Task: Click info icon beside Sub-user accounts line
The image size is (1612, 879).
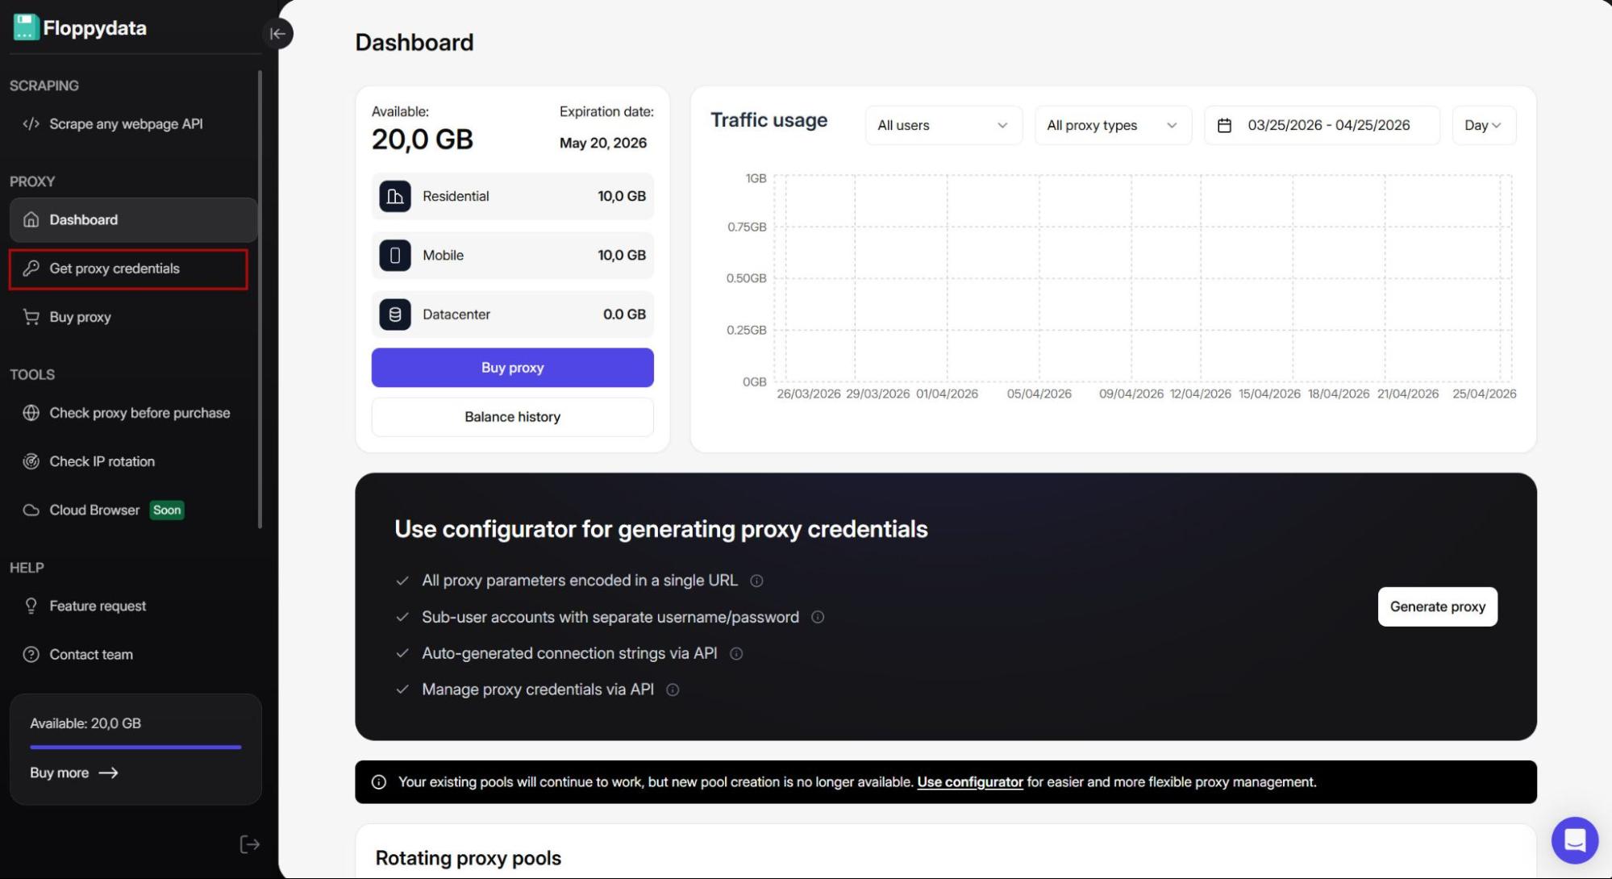Action: click(x=817, y=617)
